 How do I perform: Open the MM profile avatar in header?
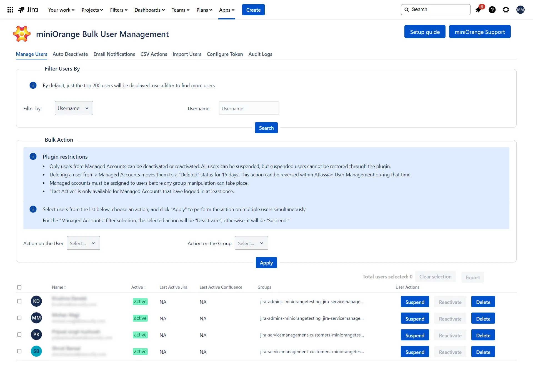[521, 10]
